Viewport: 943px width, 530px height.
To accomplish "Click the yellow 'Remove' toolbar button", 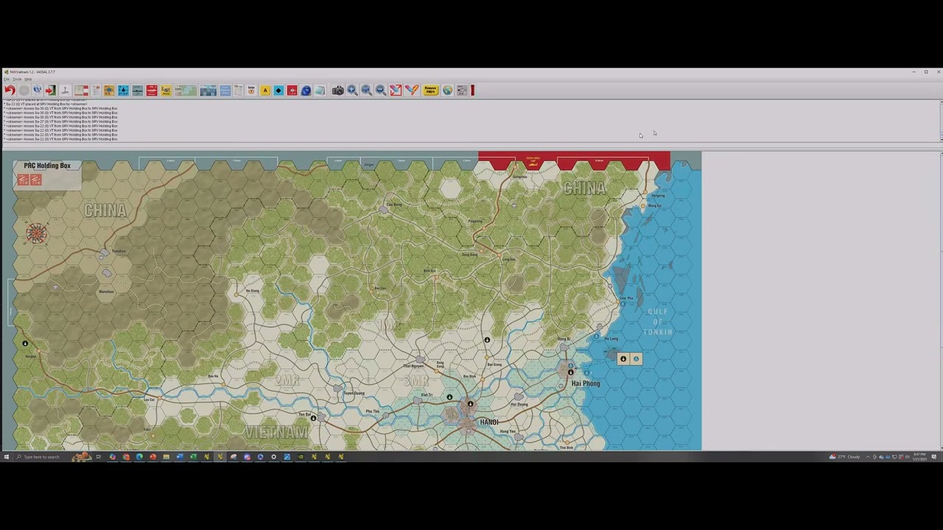I will 430,90.
